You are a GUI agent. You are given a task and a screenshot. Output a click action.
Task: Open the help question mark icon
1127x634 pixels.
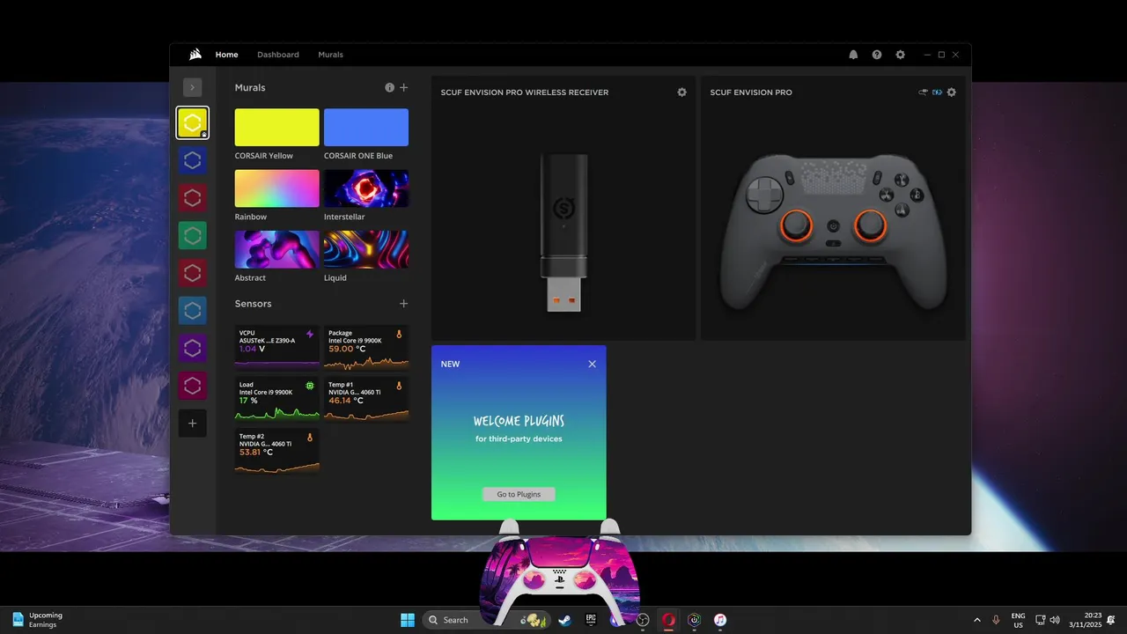[x=877, y=55]
